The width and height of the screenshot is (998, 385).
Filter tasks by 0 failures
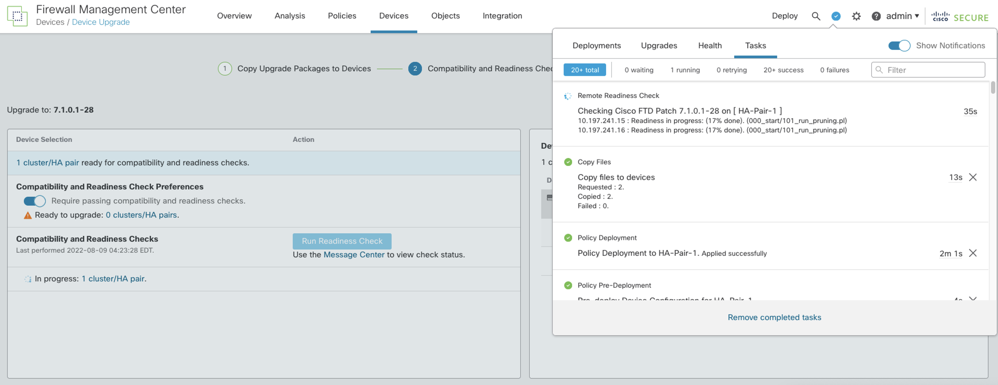pyautogui.click(x=834, y=70)
